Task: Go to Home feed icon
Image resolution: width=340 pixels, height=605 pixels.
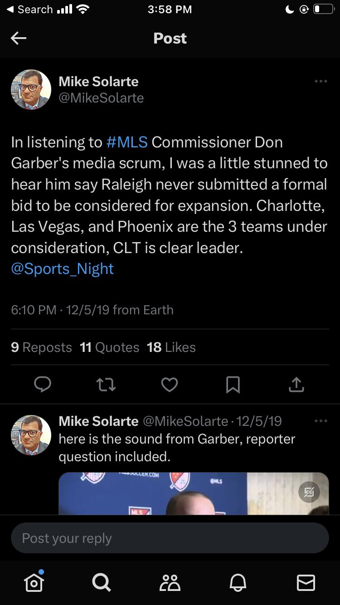Action: [x=34, y=582]
